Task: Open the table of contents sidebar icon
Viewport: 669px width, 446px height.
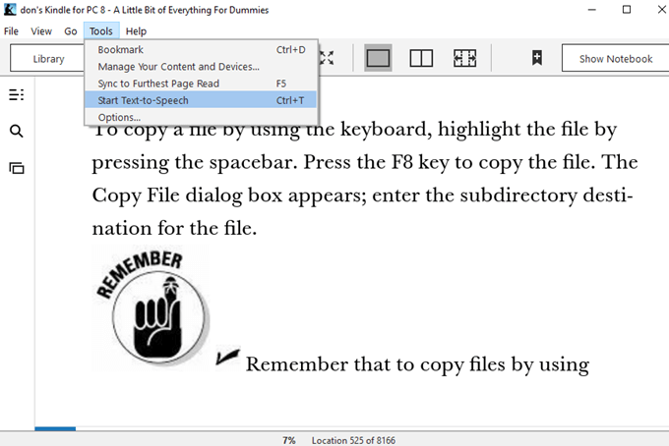Action: [x=16, y=94]
